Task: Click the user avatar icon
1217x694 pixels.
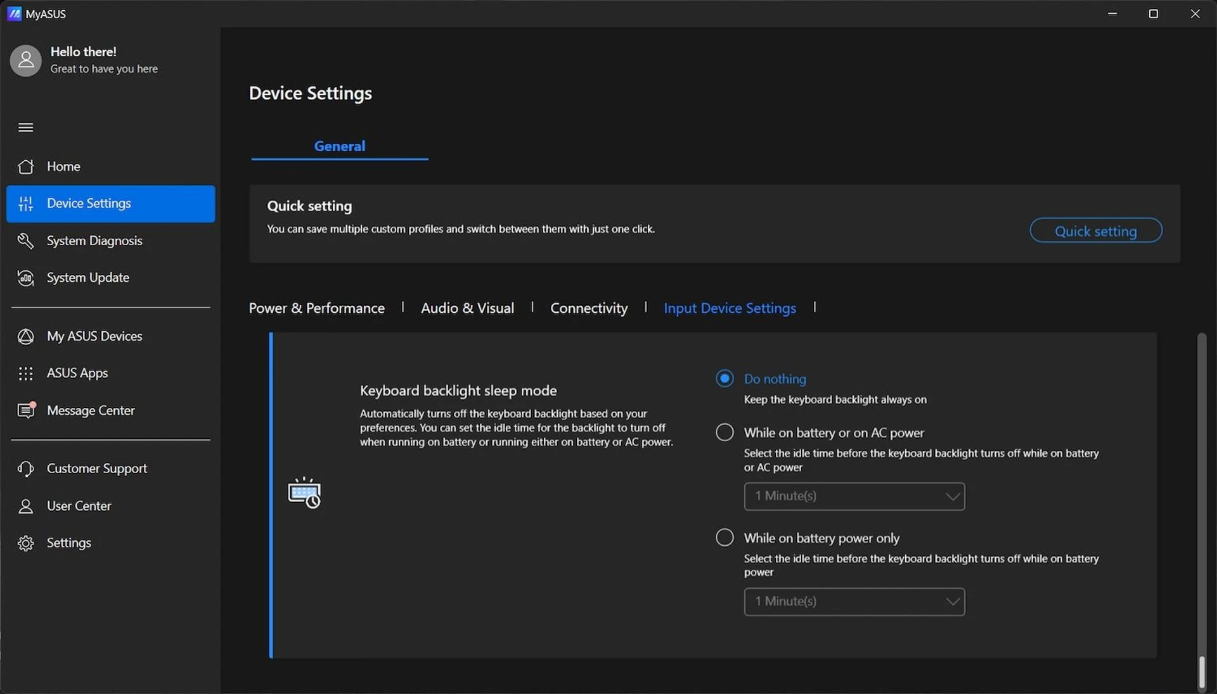Action: tap(26, 60)
